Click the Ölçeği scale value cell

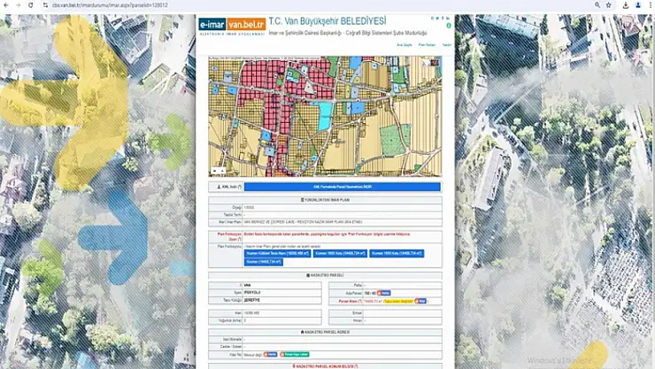click(x=343, y=207)
